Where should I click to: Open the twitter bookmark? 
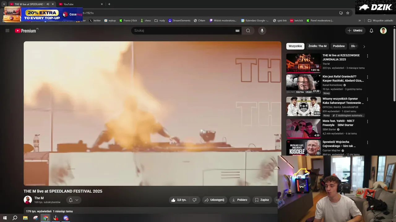click(95, 21)
